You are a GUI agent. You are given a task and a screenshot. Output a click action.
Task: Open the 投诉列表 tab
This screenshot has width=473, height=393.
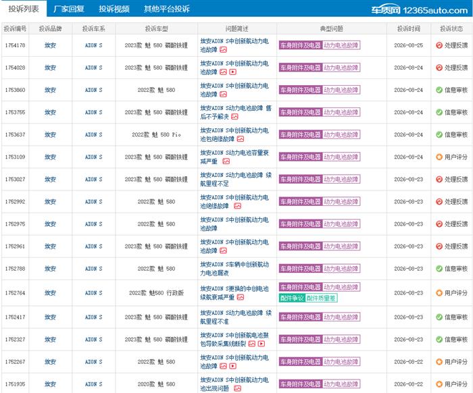pos(24,9)
